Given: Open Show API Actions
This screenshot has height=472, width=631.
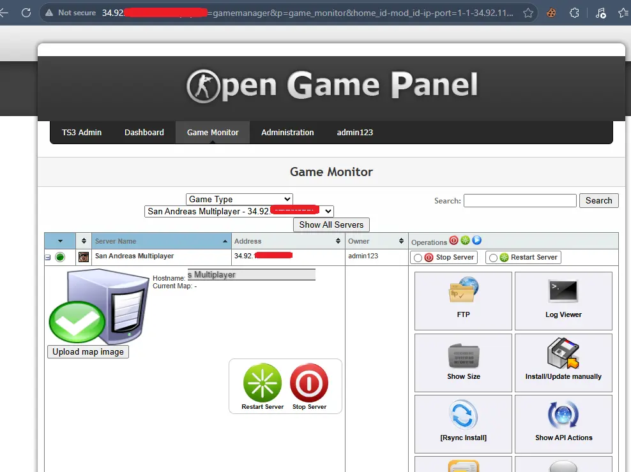Looking at the screenshot, I should (x=563, y=424).
